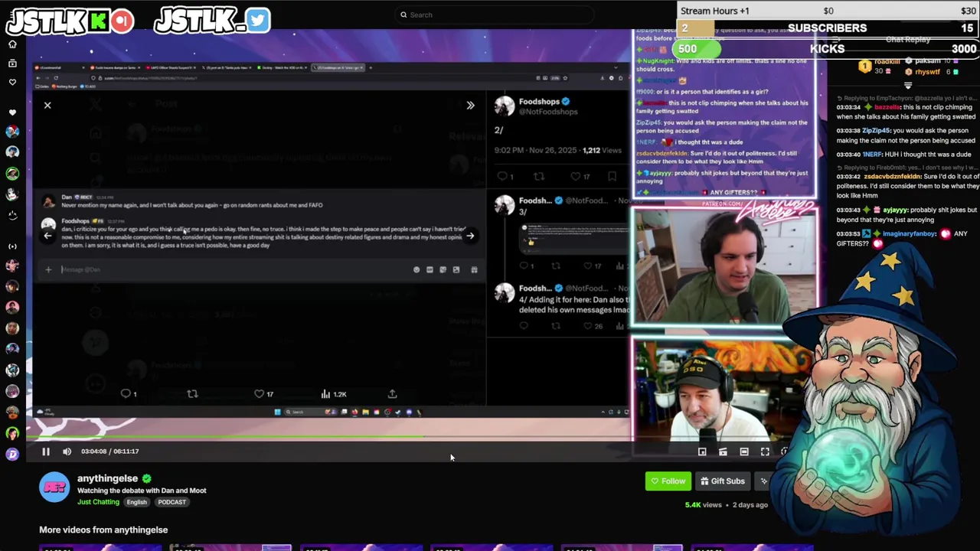
Task: Open the Browse icon in left sidebar
Action: 12,63
